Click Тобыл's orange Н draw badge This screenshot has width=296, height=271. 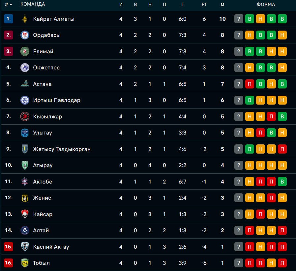pos(271,263)
